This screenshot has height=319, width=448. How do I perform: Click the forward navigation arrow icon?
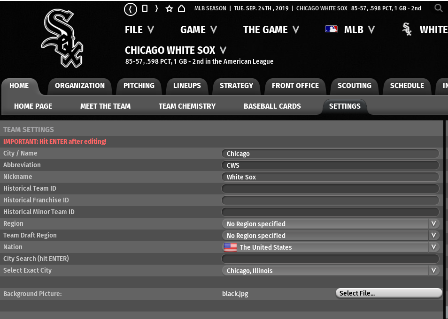[x=156, y=8]
